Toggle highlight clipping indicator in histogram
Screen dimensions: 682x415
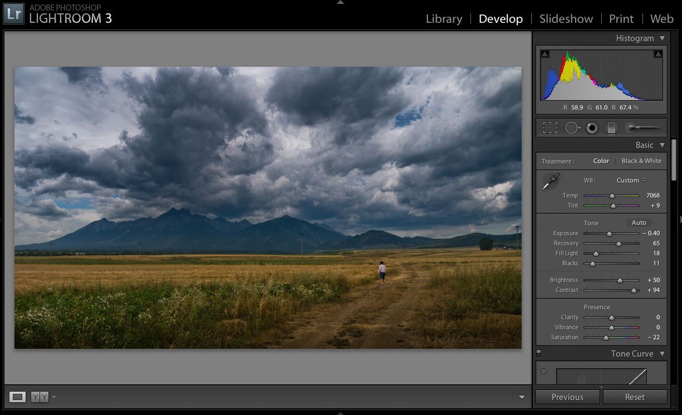tap(658, 54)
